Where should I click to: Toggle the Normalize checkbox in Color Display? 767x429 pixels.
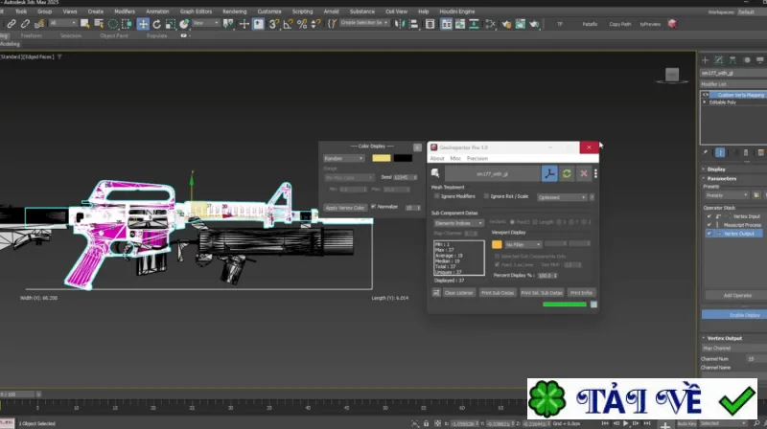373,207
